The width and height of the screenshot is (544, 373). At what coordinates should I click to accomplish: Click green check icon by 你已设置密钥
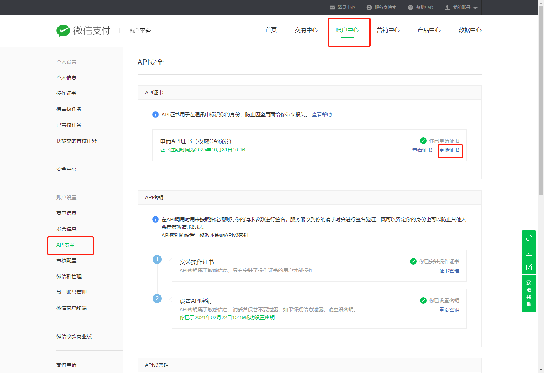423,300
